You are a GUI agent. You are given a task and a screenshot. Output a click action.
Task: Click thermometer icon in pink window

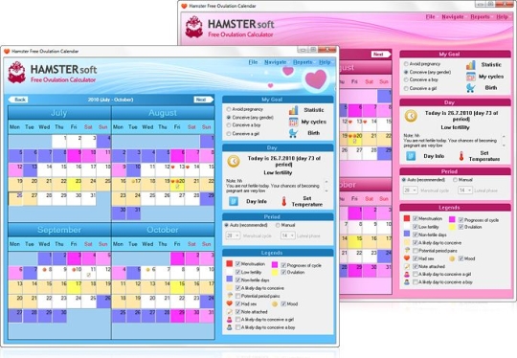[461, 156]
